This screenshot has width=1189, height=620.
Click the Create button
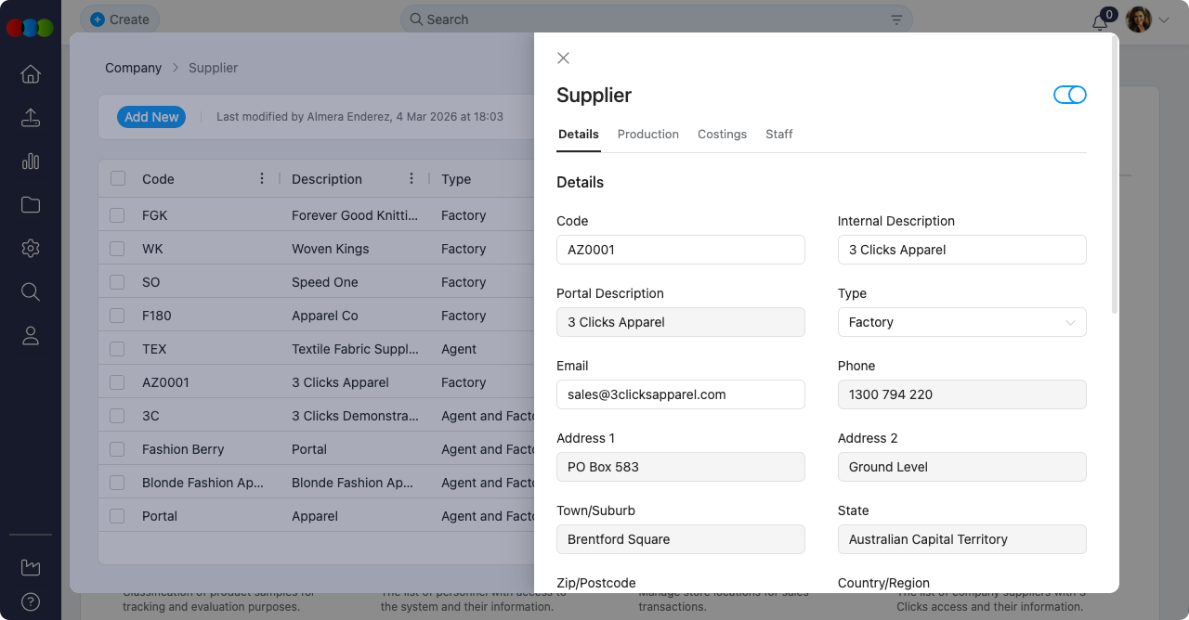[x=120, y=19]
